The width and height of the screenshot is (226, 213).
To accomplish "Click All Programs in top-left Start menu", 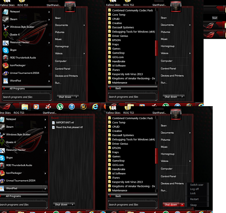I will [27, 88].
